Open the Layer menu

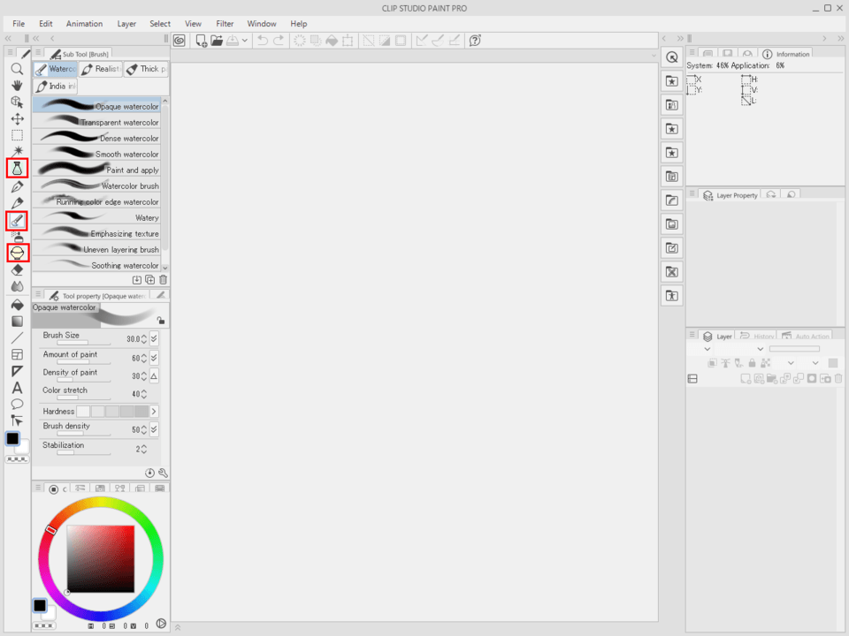[x=126, y=24]
